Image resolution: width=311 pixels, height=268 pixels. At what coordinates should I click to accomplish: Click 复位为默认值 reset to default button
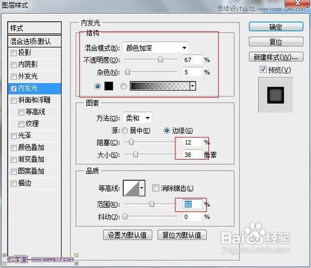point(182,235)
